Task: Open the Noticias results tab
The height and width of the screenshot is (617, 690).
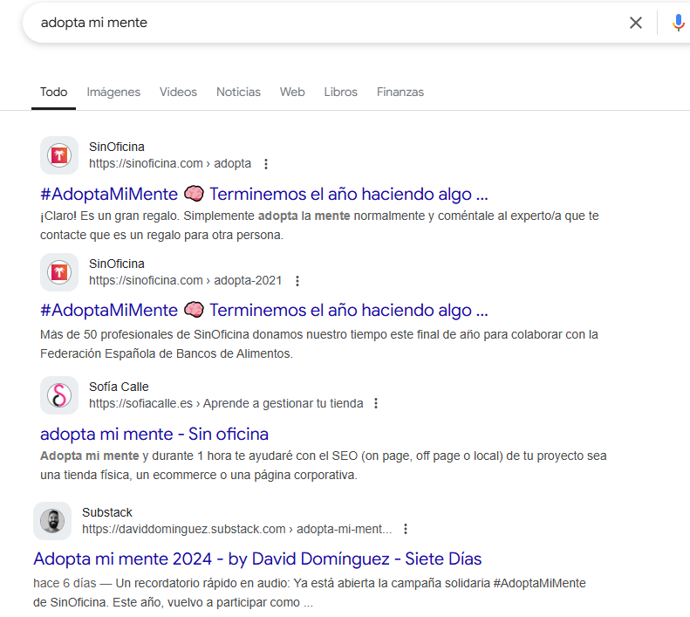Action: pyautogui.click(x=238, y=93)
